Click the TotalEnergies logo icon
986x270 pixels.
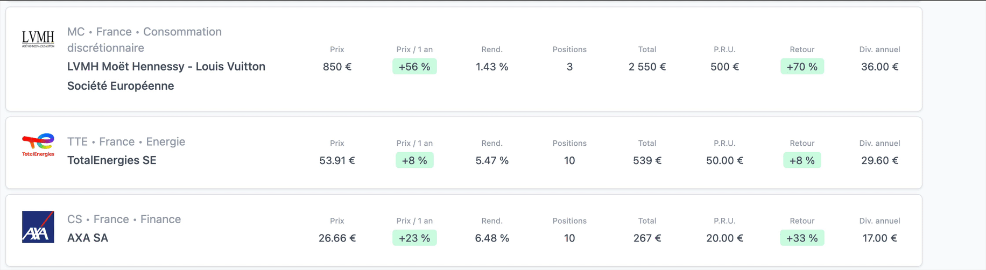point(38,145)
